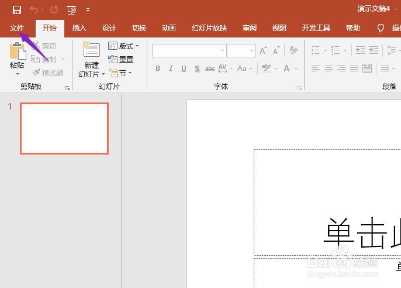Image resolution: width=401 pixels, height=288 pixels.
Task: Click the Line Spacing icon
Action: pyautogui.click(x=391, y=50)
